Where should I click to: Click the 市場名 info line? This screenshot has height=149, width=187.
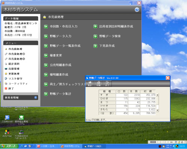(x=21, y=24)
